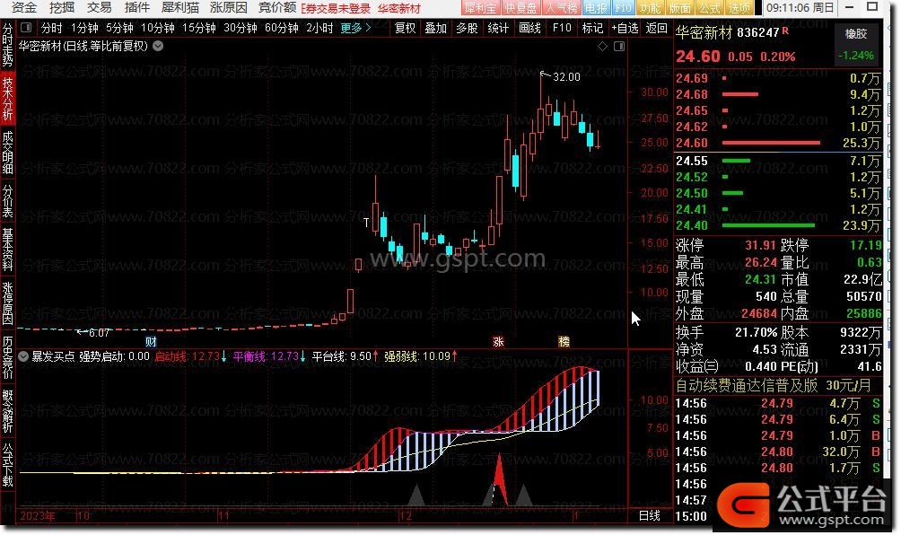
Task: Open the 涨停原因 side tab
Action: click(7, 303)
